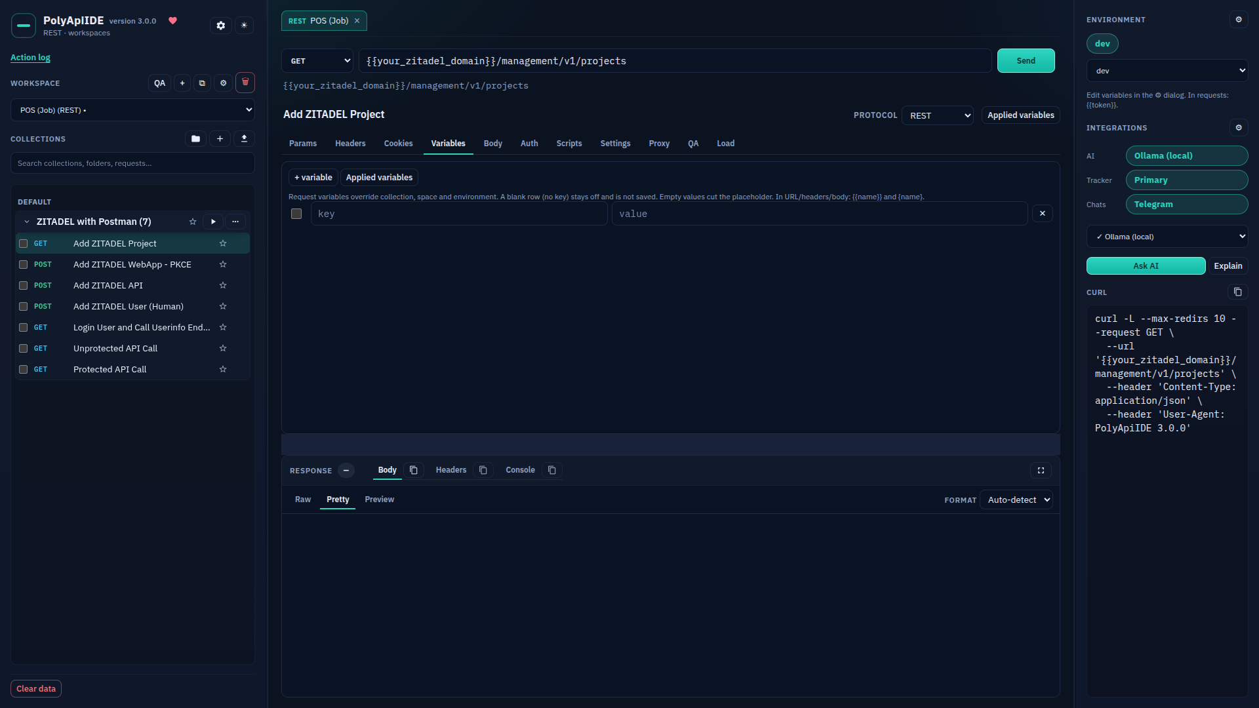Viewport: 1259px width, 708px height.
Task: Check the Add ZITADEL Project request box
Action: point(24,244)
